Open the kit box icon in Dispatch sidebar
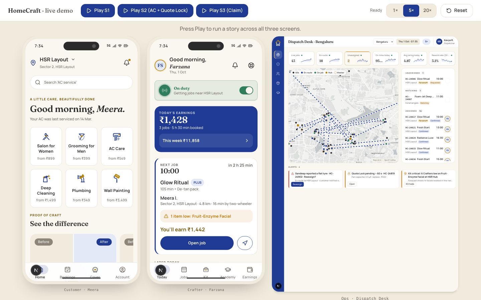 pyautogui.click(x=278, y=83)
